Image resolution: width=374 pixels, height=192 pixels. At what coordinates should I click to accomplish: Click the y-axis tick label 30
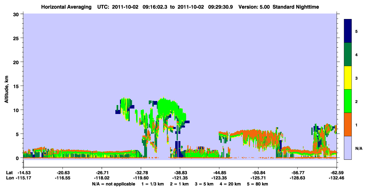click(x=17, y=14)
